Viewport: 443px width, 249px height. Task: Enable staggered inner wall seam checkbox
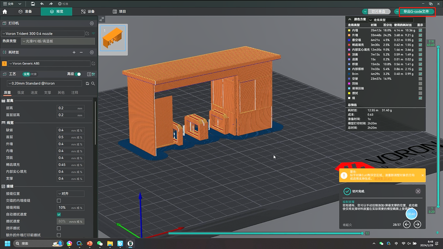[59, 201]
